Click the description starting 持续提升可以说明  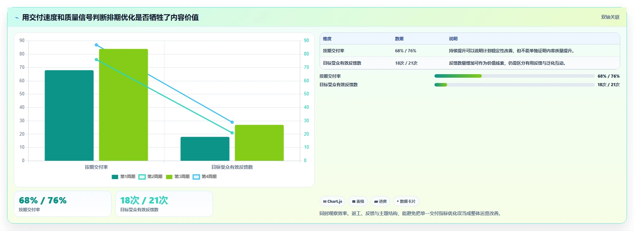point(512,51)
